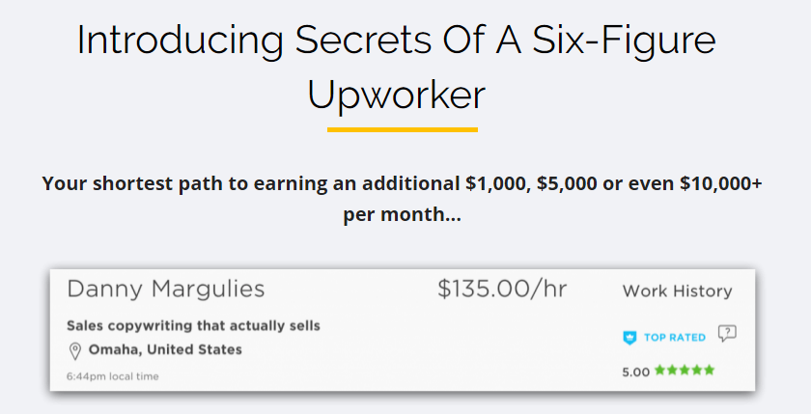Click the first green rating star
This screenshot has width=811, height=414.
[659, 370]
